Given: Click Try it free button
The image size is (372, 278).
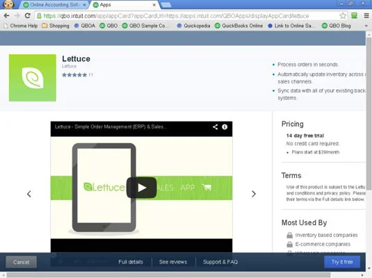Looking at the screenshot, I should pos(342,262).
